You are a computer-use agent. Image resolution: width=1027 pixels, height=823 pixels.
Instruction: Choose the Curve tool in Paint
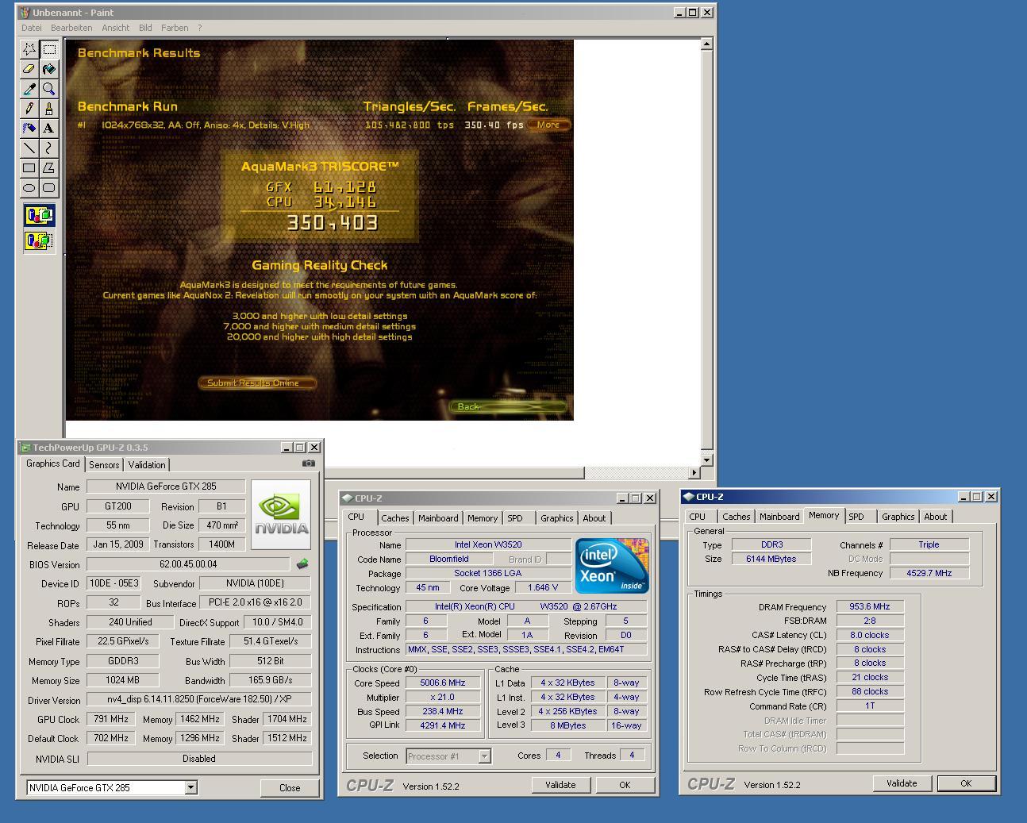click(49, 148)
